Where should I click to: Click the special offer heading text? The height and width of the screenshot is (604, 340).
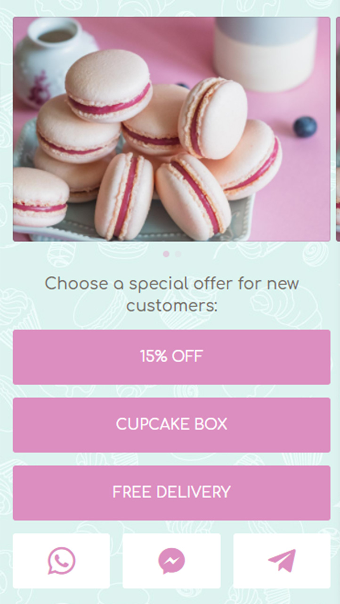171,294
